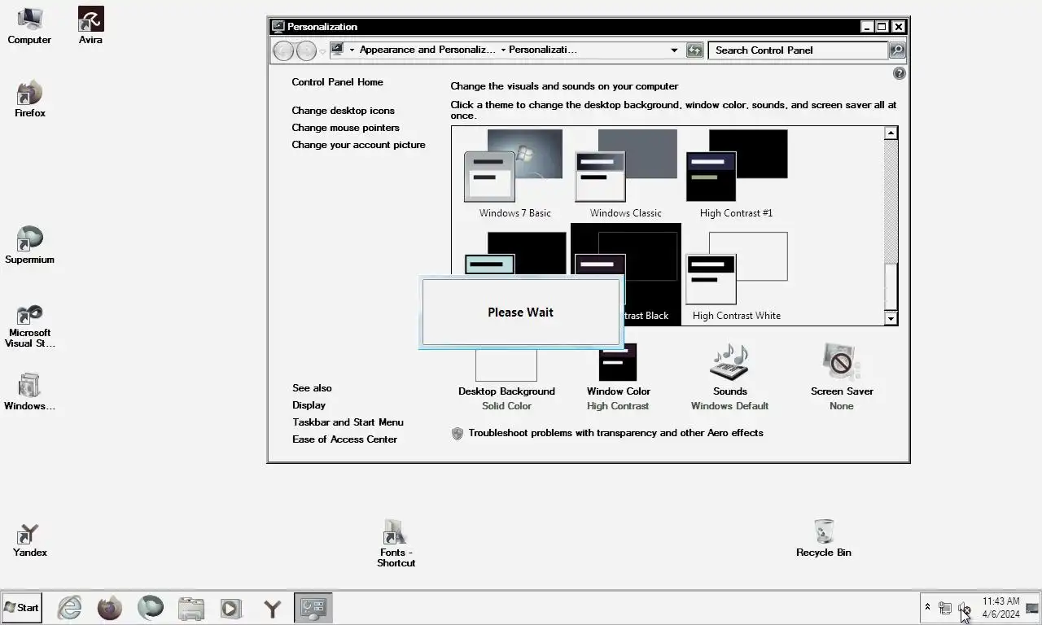Click the Show desktop button
Image resolution: width=1042 pixels, height=625 pixels.
point(1032,608)
